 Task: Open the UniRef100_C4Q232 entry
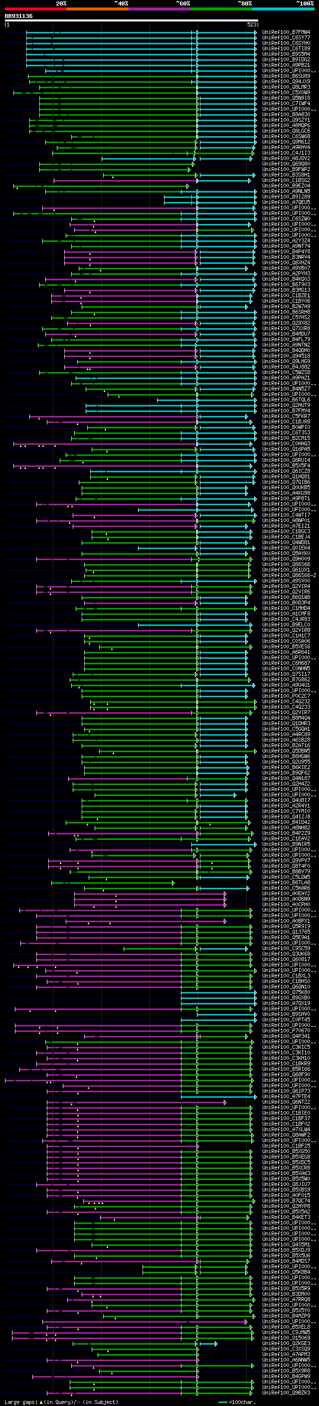tap(286, 701)
